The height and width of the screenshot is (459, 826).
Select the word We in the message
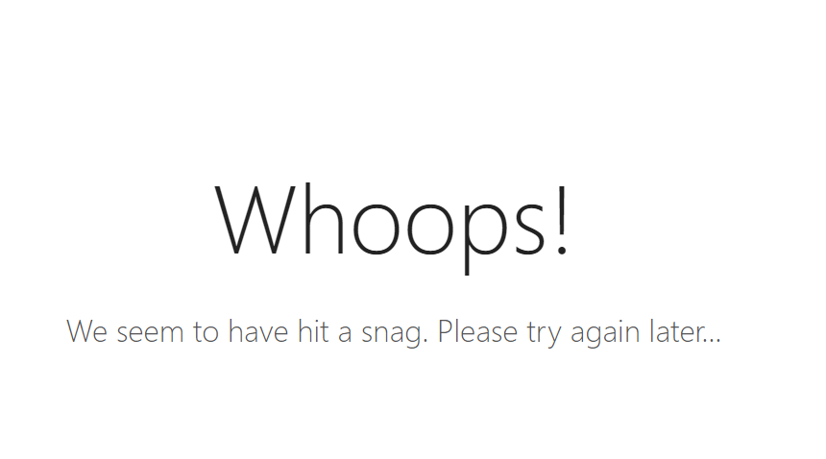[86, 331]
